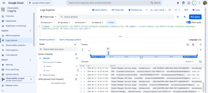Collapse the left navigation menu
Image resolution: width=208 pixels, height=93 pixels.
coord(3,91)
